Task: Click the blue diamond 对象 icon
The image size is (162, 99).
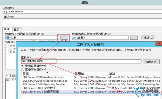Action: coord(8,38)
